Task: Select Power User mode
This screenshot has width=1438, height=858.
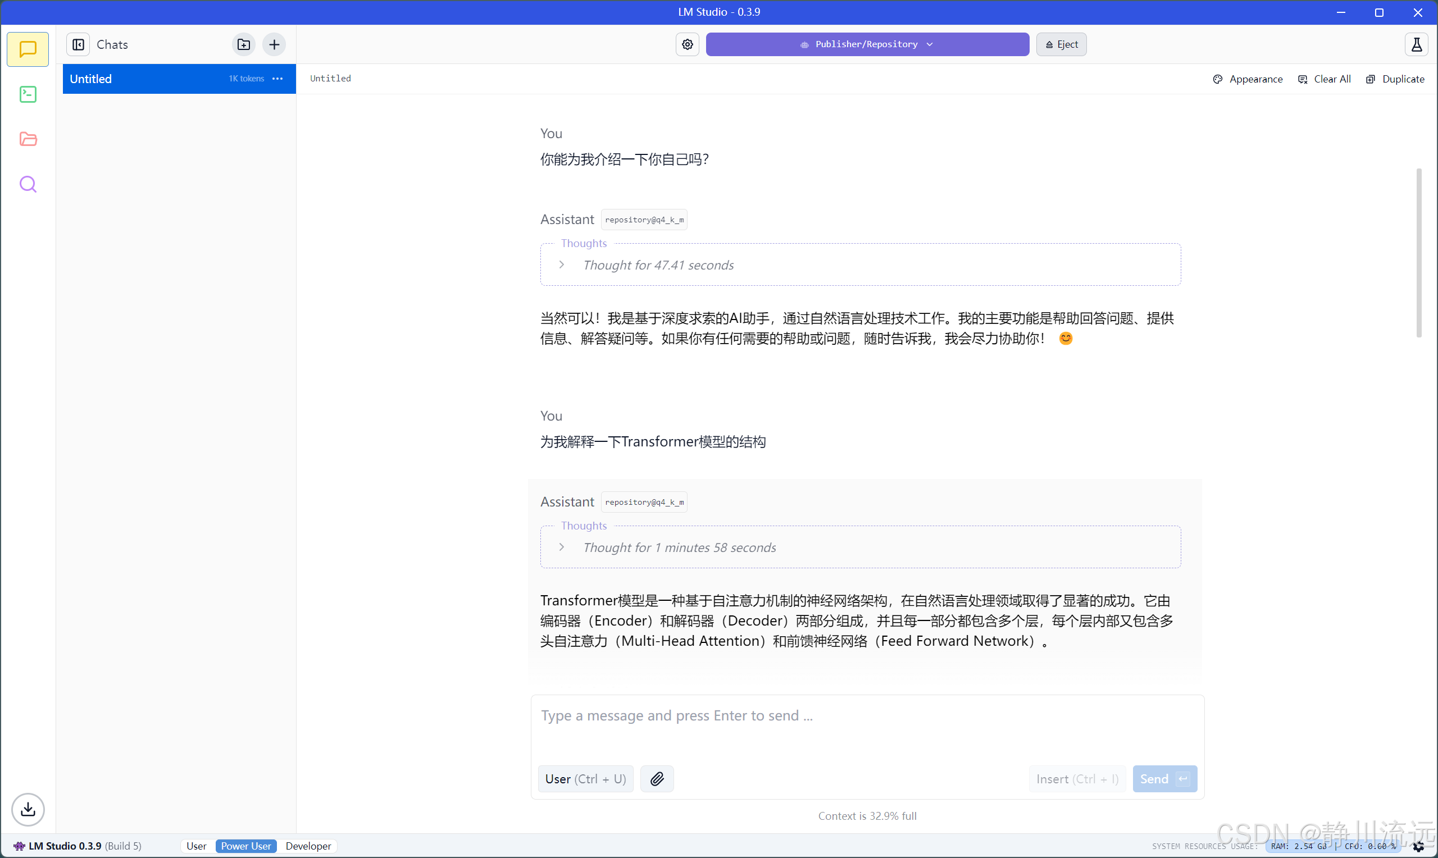Action: pyautogui.click(x=245, y=846)
